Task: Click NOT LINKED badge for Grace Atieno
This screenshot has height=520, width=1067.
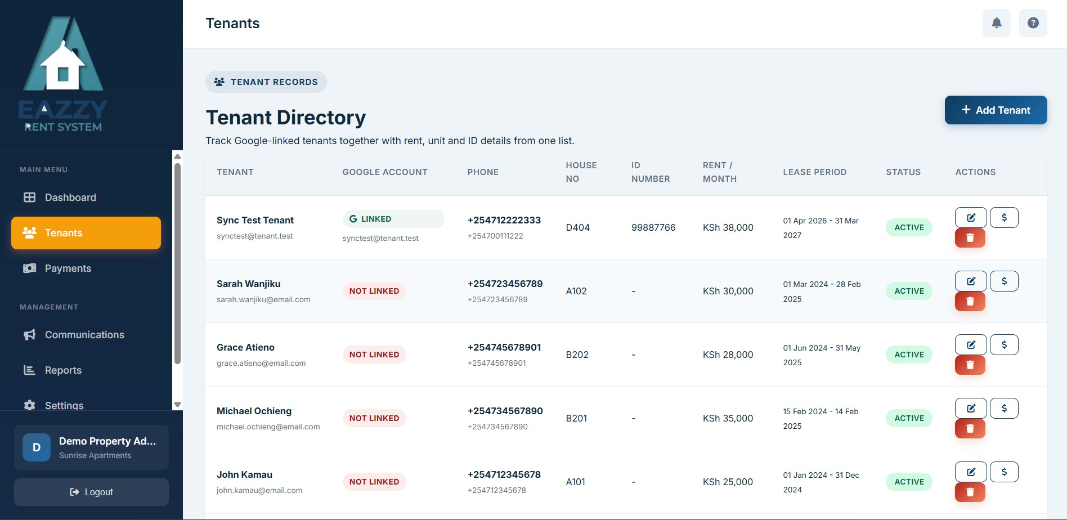Action: 374,355
